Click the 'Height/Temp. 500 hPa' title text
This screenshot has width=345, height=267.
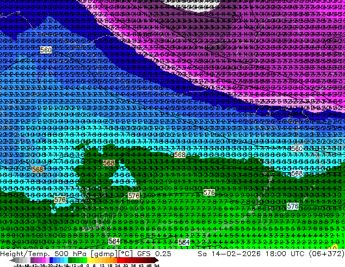coord(44,253)
